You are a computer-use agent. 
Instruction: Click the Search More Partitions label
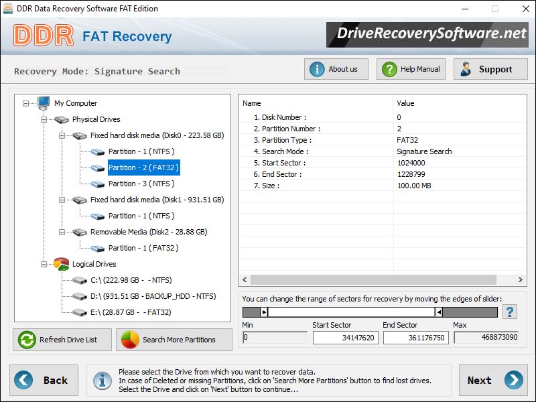click(179, 340)
